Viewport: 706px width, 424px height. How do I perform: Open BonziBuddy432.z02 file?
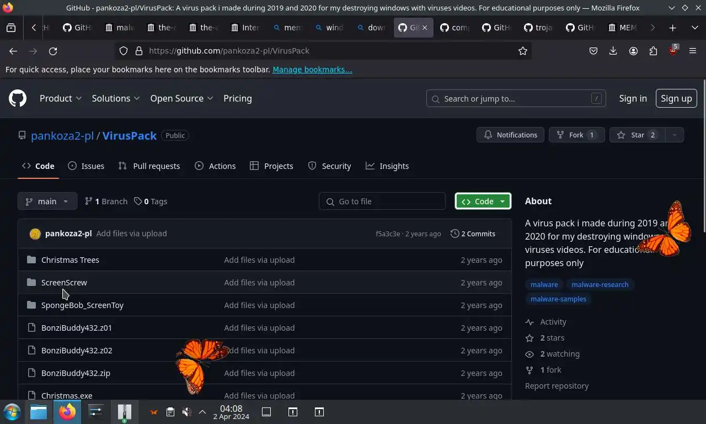click(77, 350)
